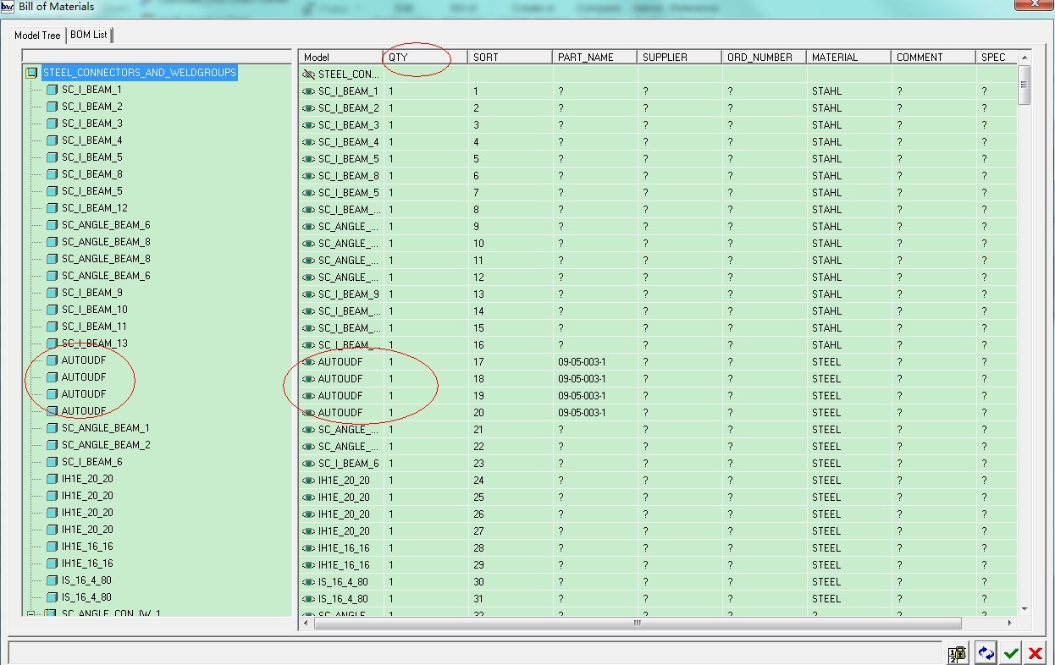Select the root STEEL_CONNECTORS_AND_WELDGROUPS tree item
Viewport: 1055px width, 665px height.
click(x=140, y=73)
